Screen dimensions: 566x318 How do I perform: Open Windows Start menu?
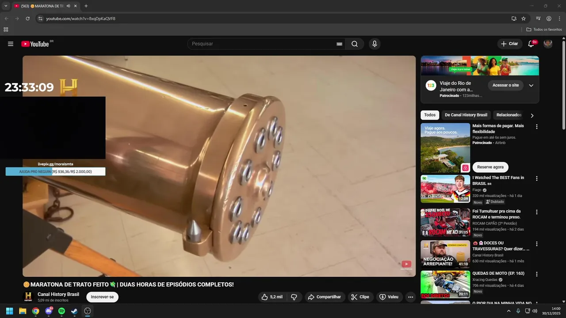[x=9, y=311]
